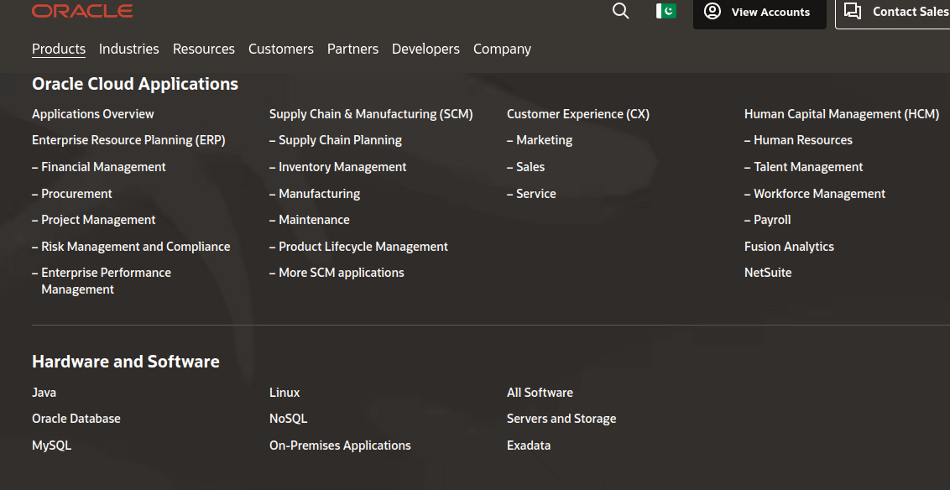Image resolution: width=950 pixels, height=490 pixels.
Task: Go to On-Premises Applications
Action: (x=340, y=446)
